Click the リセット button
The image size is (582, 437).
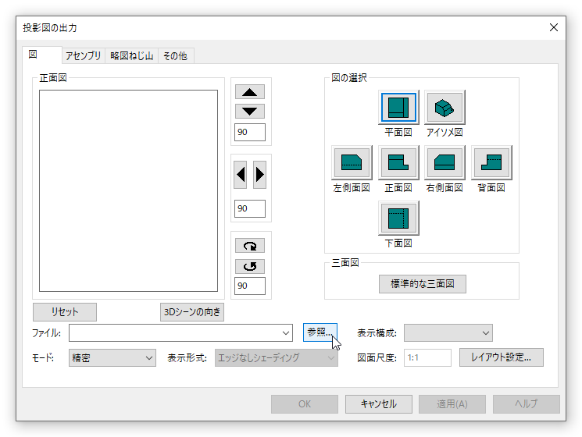65,312
